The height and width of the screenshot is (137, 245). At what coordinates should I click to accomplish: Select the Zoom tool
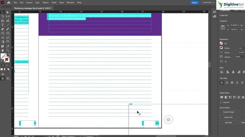8,50
